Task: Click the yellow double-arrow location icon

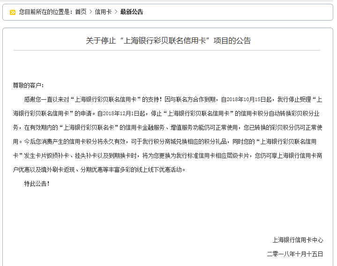Action: pyautogui.click(x=13, y=13)
